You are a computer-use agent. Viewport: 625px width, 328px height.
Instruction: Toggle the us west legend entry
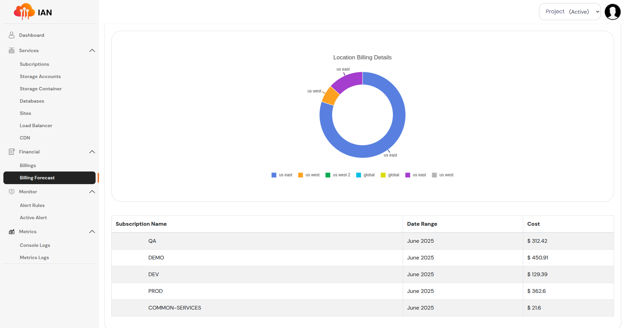tap(309, 175)
